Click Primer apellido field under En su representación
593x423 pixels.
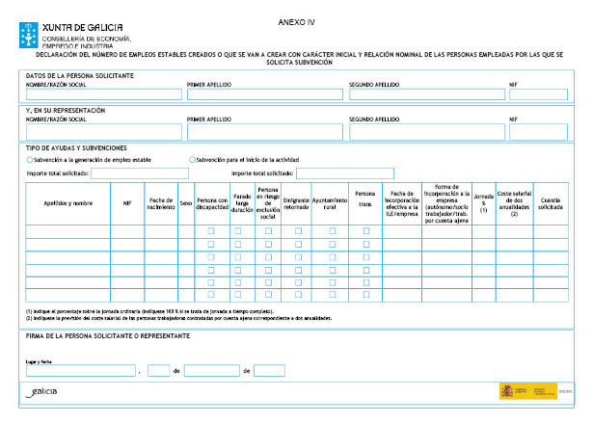(265, 132)
